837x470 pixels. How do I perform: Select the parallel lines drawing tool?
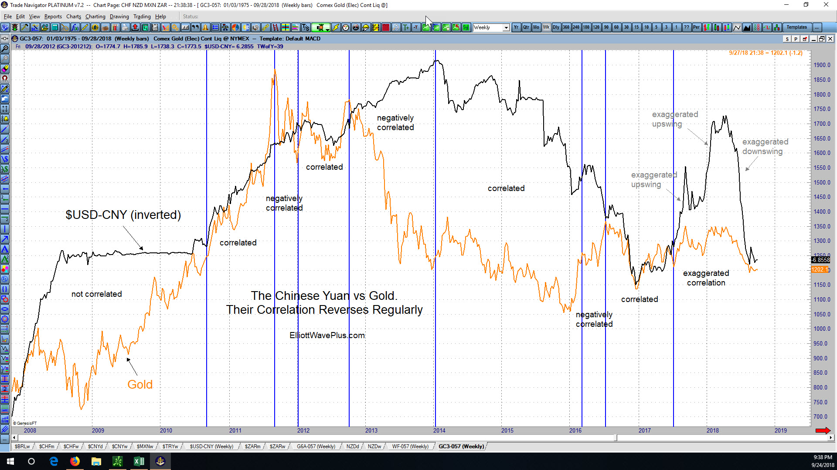point(5,149)
